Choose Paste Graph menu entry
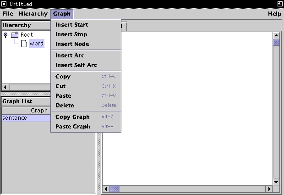 (86, 127)
